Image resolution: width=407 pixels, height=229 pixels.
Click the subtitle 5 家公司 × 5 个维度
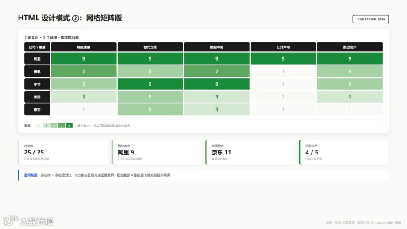point(52,37)
